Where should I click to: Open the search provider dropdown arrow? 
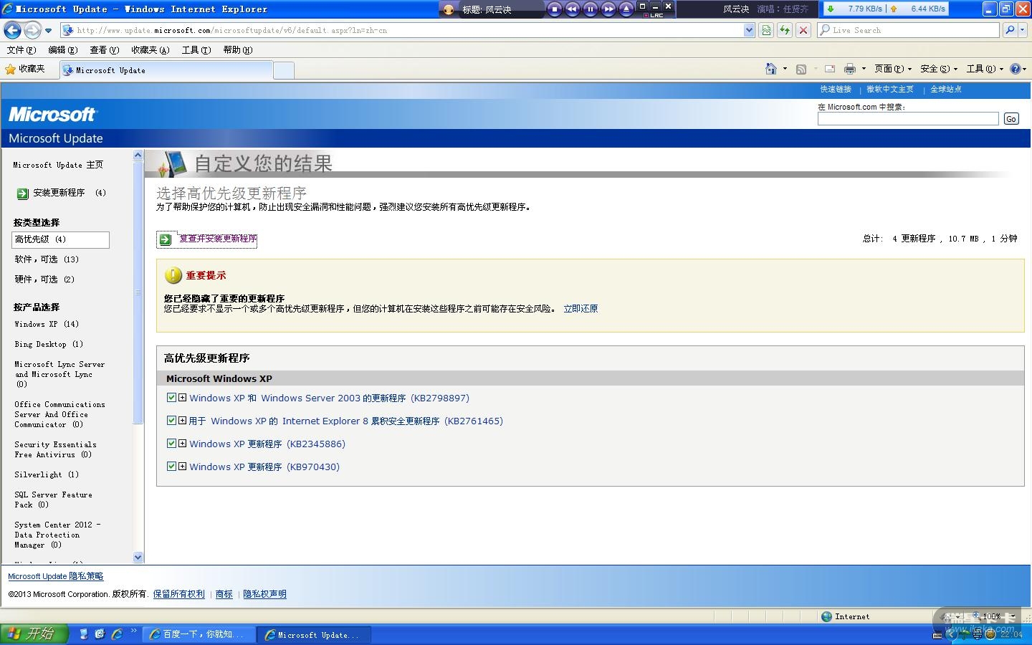click(1023, 30)
